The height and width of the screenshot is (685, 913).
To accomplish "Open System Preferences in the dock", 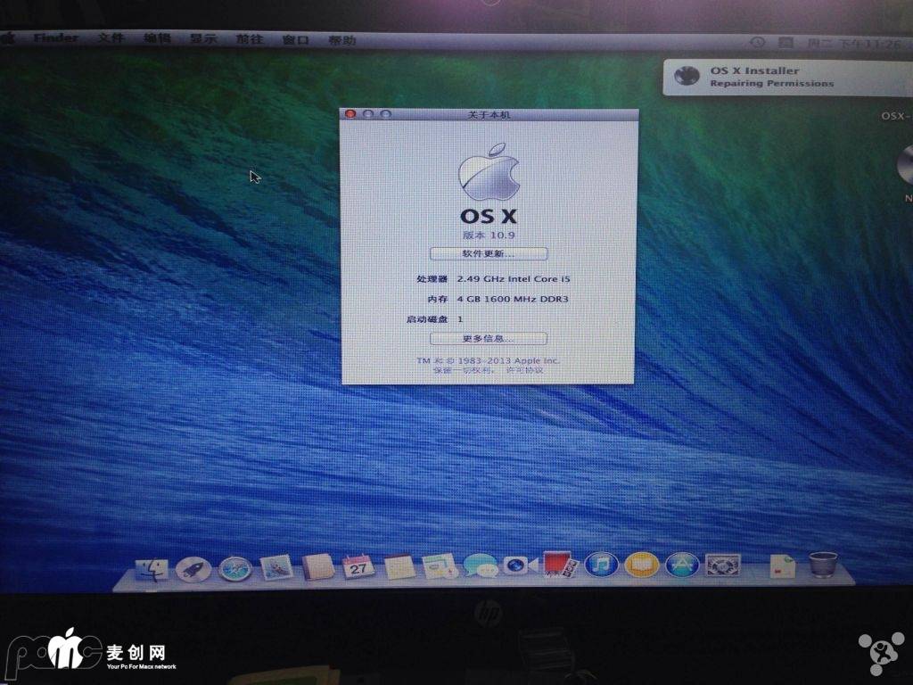I will [722, 565].
